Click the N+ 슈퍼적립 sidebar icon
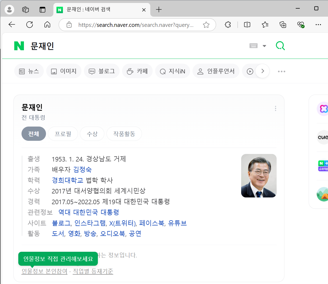 pos(323,166)
